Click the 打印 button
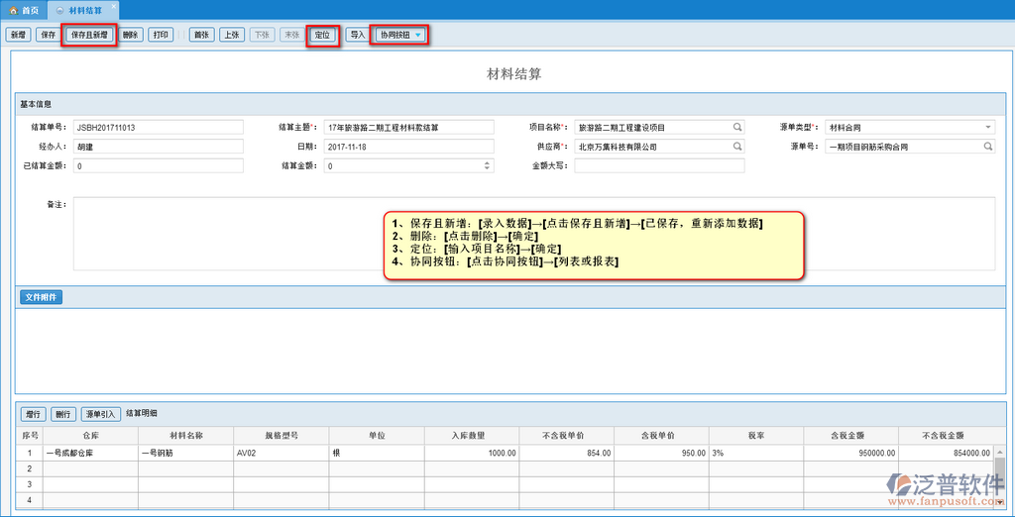1015x517 pixels. [x=161, y=35]
